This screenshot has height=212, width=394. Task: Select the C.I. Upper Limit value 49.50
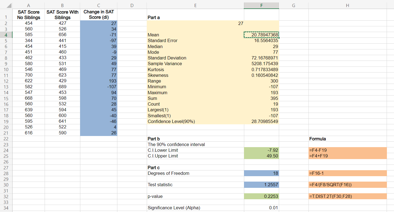coord(261,156)
